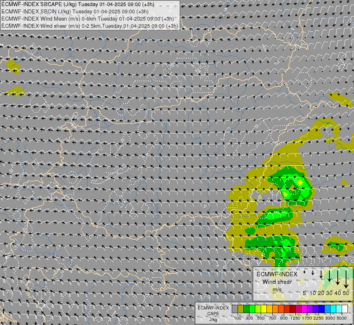Click the '25' contour label on the map

(x=198, y=70)
